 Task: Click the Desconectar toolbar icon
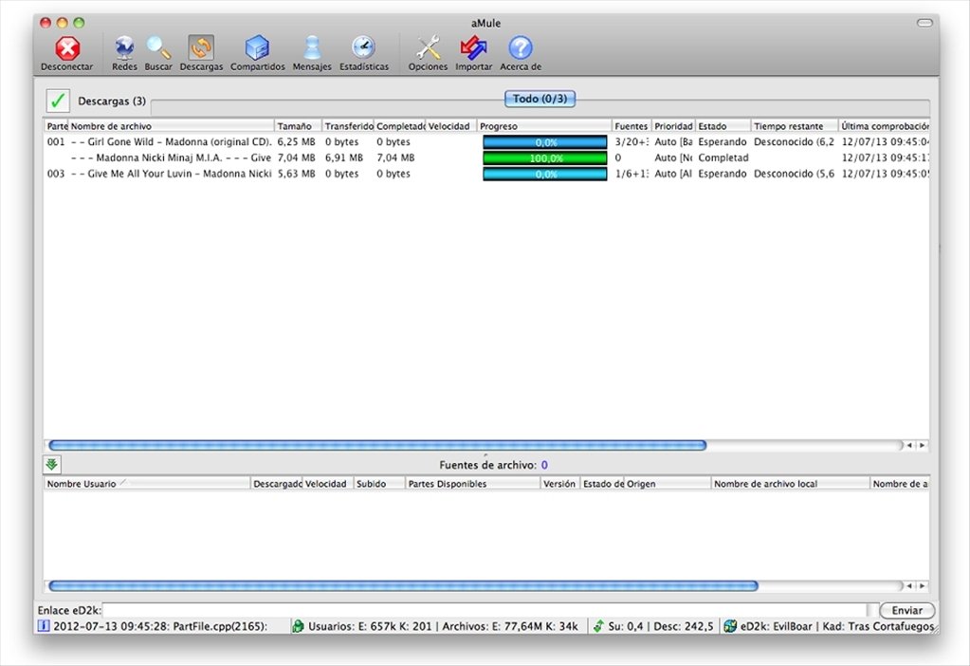[66, 54]
